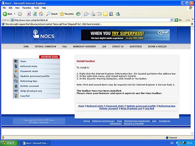Click the Edit page toolbar icon

click(x=99, y=14)
